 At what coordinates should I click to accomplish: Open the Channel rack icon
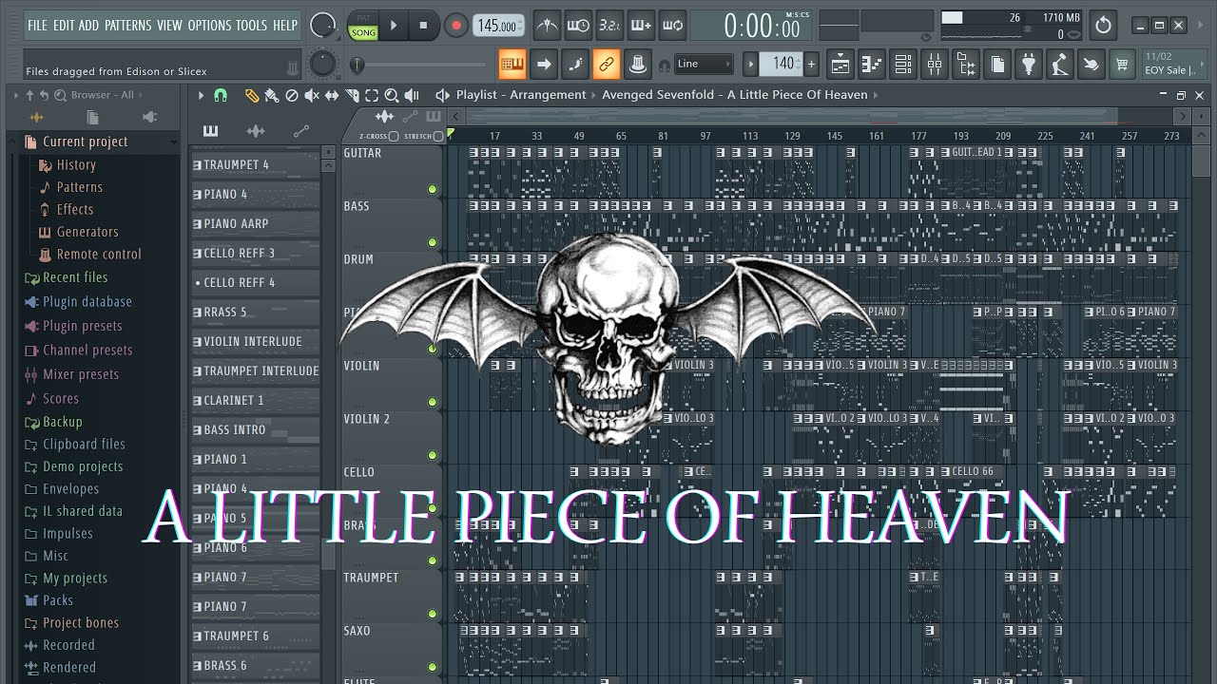click(903, 64)
